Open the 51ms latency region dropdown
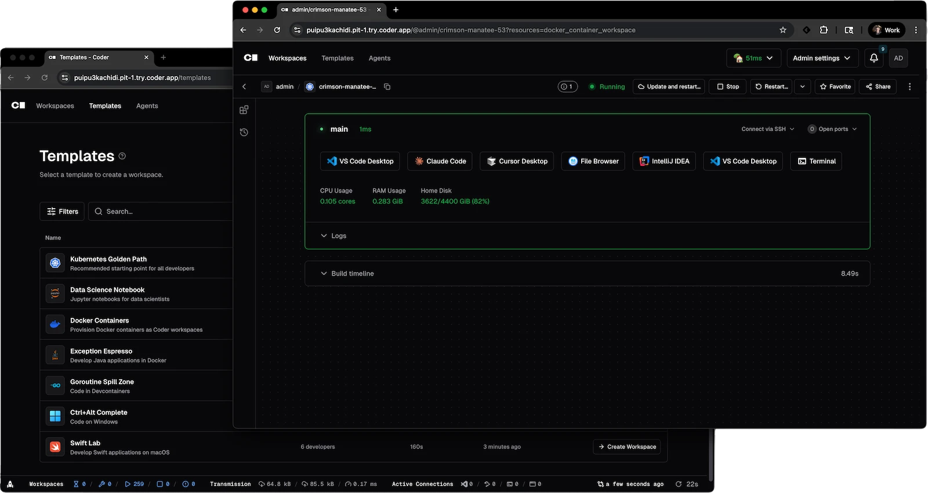The image size is (928, 493). (754, 58)
